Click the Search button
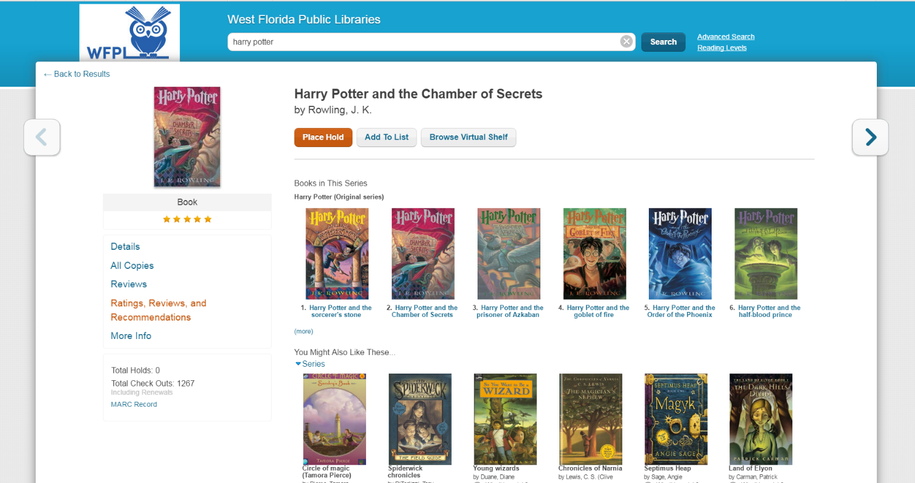This screenshot has width=915, height=483. point(664,42)
